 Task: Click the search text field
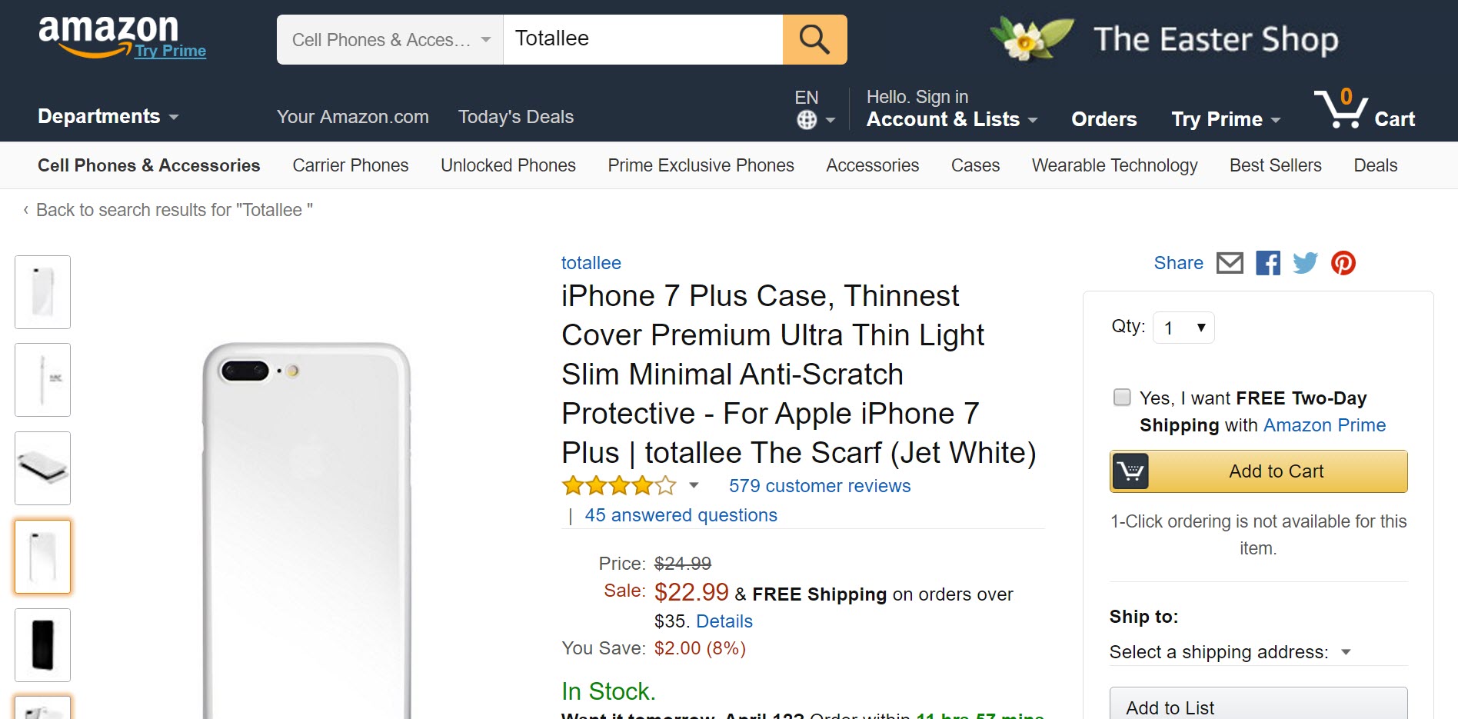642,39
